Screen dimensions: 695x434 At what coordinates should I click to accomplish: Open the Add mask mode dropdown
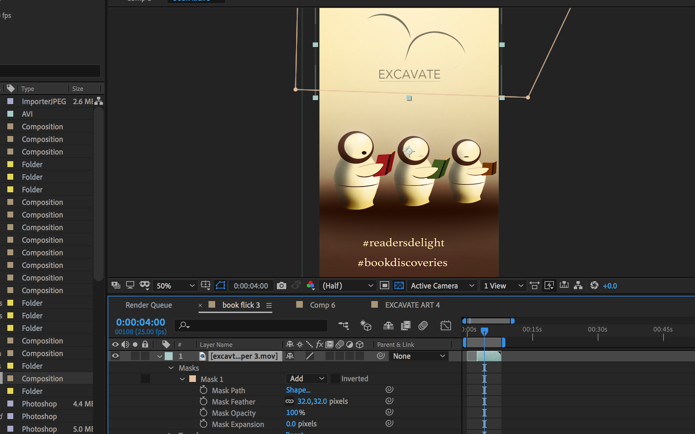(x=306, y=379)
